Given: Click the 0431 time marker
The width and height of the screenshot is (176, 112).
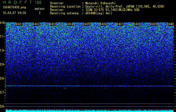Looking at the screenshot, I should click(19, 24).
